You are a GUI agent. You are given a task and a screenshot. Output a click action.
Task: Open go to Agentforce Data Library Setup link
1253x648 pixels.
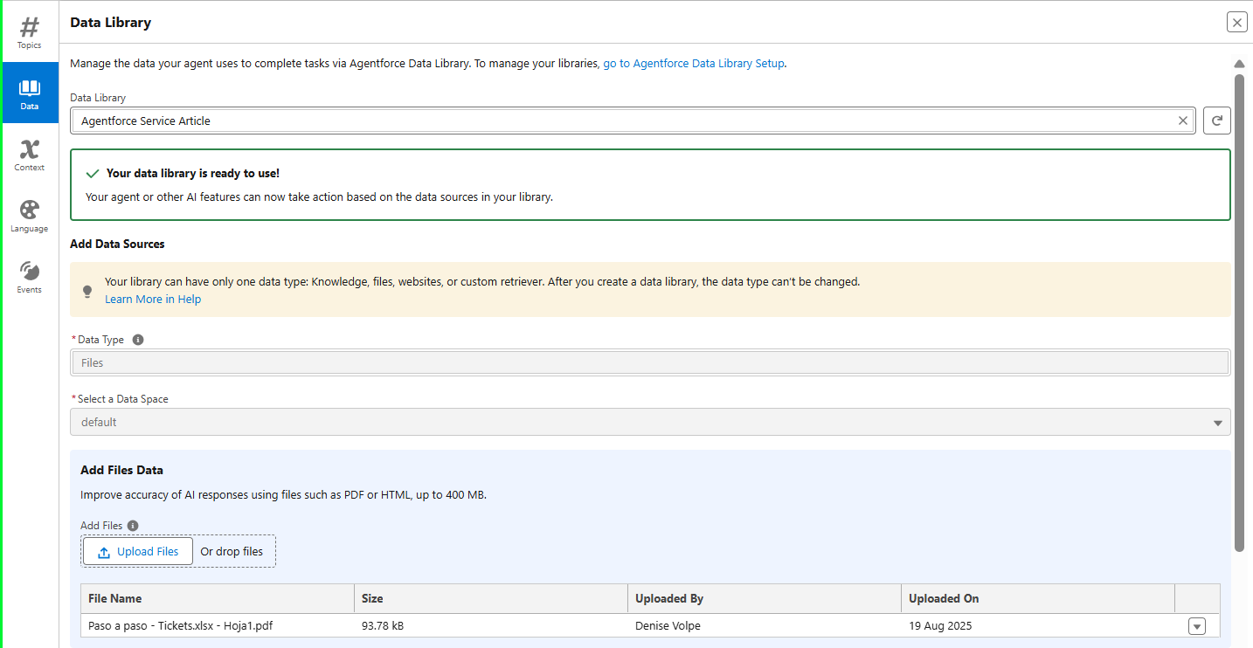coord(694,63)
